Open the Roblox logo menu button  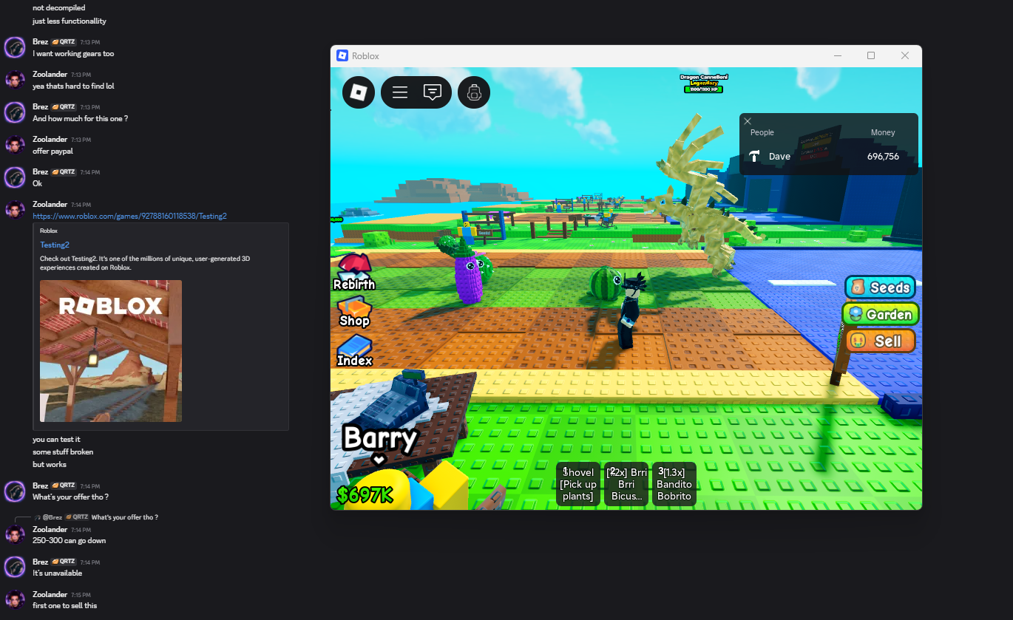[359, 92]
